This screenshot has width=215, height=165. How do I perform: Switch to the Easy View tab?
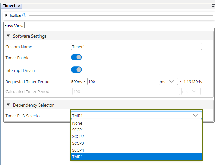click(14, 26)
